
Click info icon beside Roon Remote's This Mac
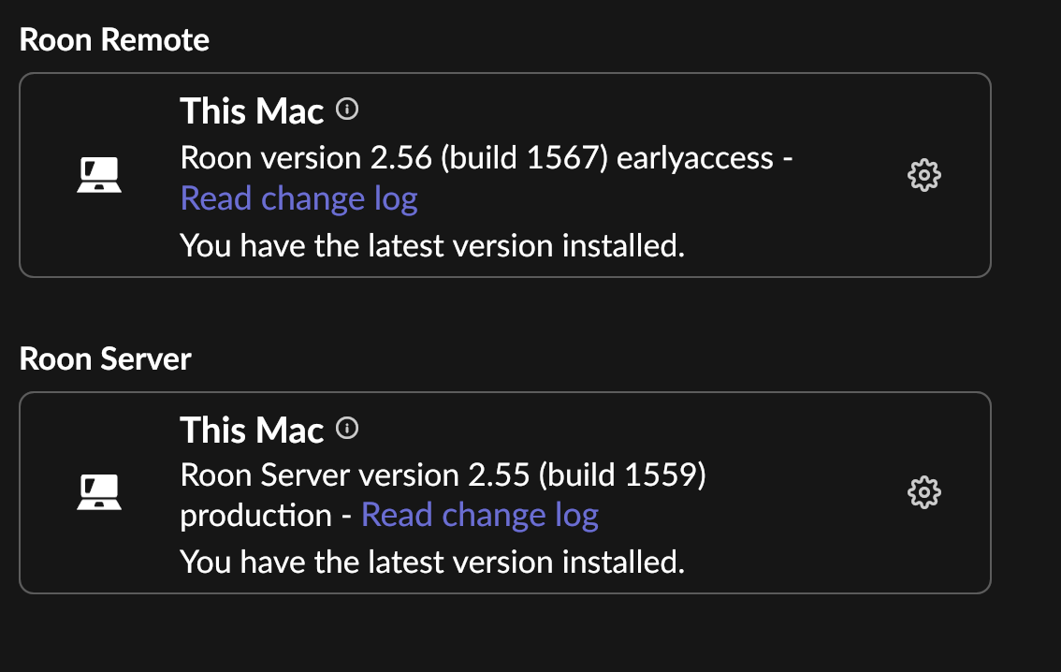tap(347, 110)
